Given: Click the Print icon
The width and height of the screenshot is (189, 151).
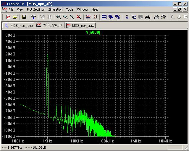Looking at the screenshot, I should (163, 17).
